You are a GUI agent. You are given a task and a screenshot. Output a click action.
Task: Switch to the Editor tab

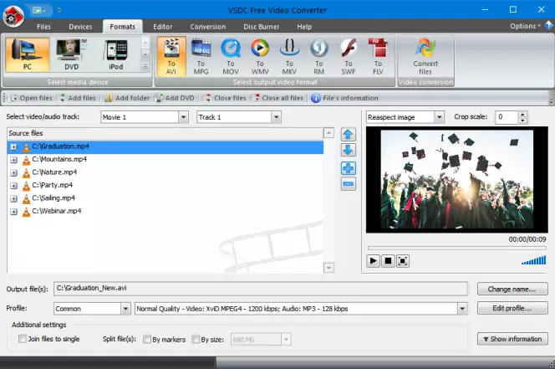163,27
